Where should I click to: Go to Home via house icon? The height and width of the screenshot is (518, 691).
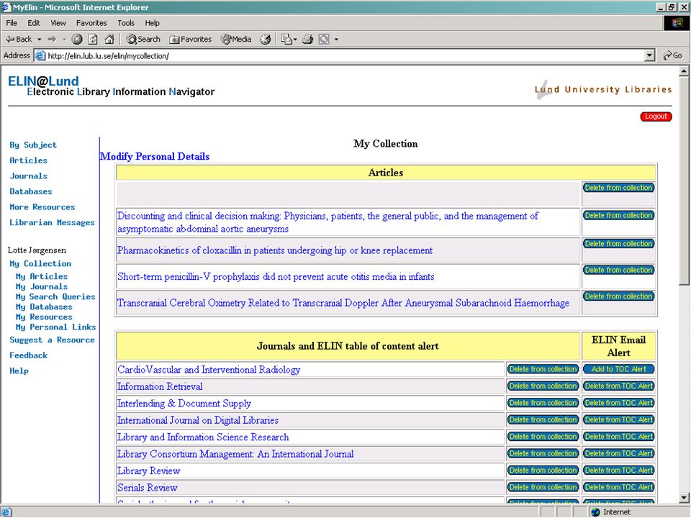pos(109,39)
